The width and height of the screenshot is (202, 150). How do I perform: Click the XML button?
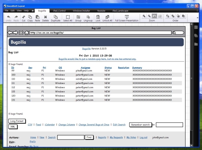click(13, 127)
